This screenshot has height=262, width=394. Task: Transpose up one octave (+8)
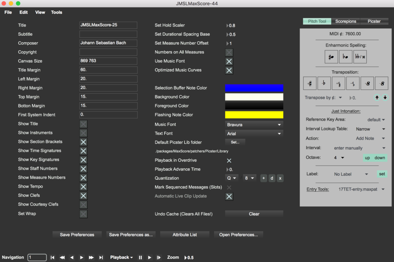[x=367, y=83]
